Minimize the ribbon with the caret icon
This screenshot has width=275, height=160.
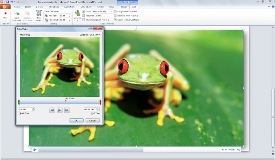[269, 7]
